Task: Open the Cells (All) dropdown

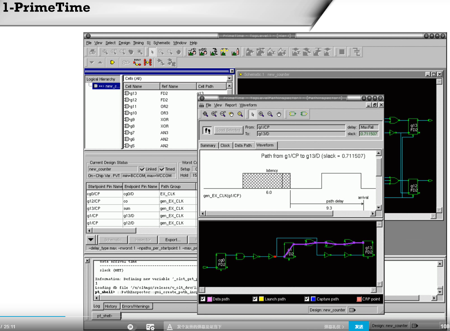Action: point(229,79)
